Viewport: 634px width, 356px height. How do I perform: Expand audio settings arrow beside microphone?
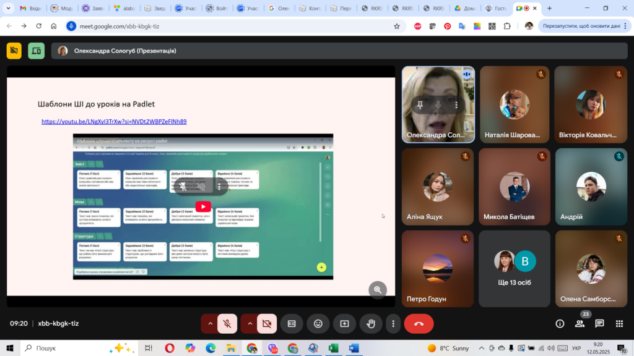[210, 324]
